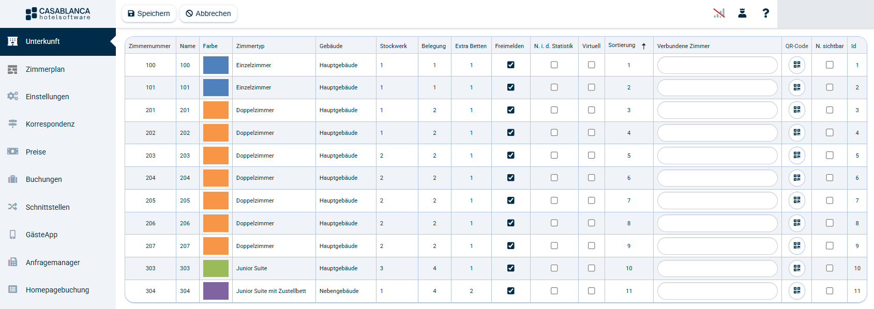Click the Homepagebuchung icon
The height and width of the screenshot is (309, 874).
tap(13, 289)
